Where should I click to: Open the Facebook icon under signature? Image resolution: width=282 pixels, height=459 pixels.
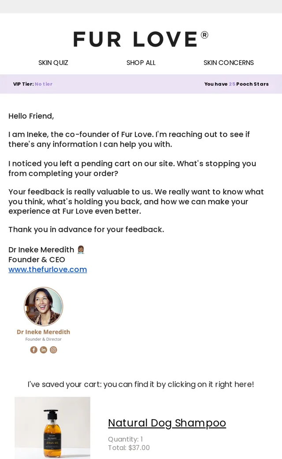[x=33, y=350]
